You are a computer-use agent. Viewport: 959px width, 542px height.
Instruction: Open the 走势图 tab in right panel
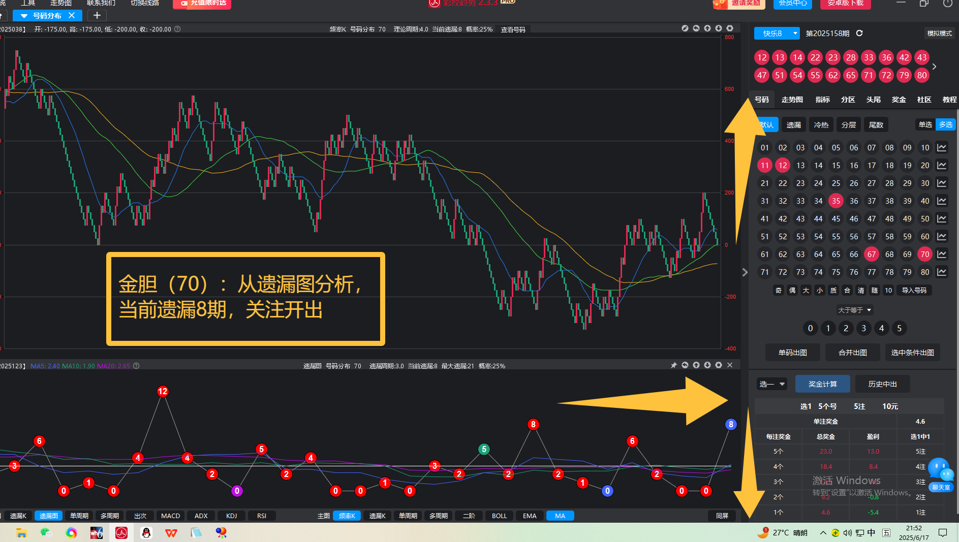tap(792, 100)
